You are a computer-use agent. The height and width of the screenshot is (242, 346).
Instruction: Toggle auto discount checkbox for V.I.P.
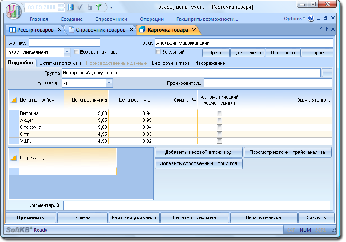[x=219, y=141]
